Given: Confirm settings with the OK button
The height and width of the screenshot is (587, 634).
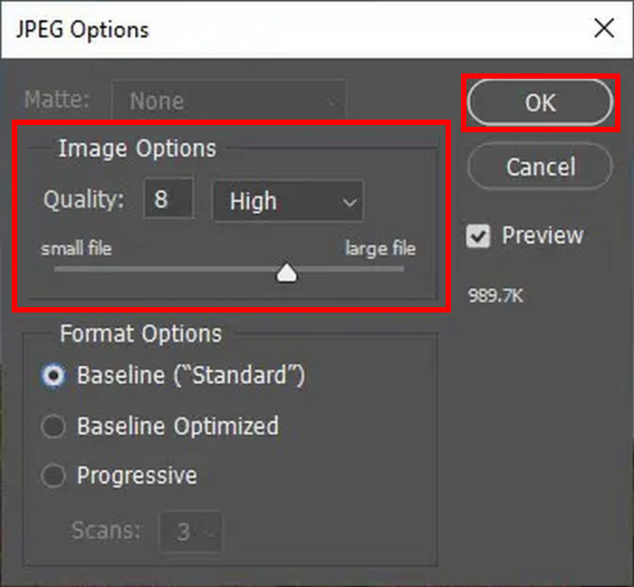Looking at the screenshot, I should 540,102.
